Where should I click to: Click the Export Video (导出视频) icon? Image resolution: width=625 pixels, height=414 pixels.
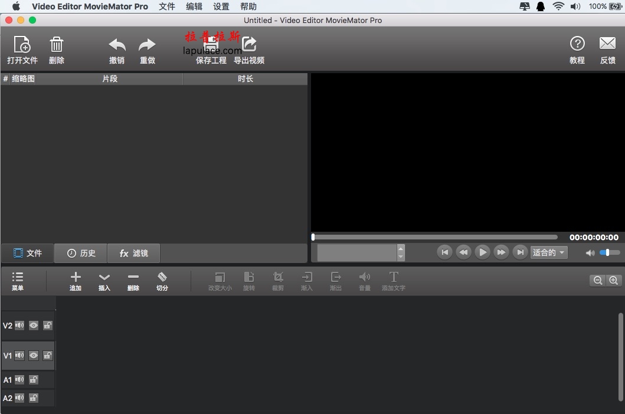coord(249,45)
